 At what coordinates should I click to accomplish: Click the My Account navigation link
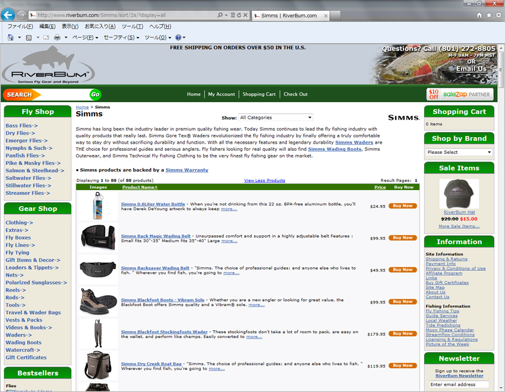(x=222, y=94)
